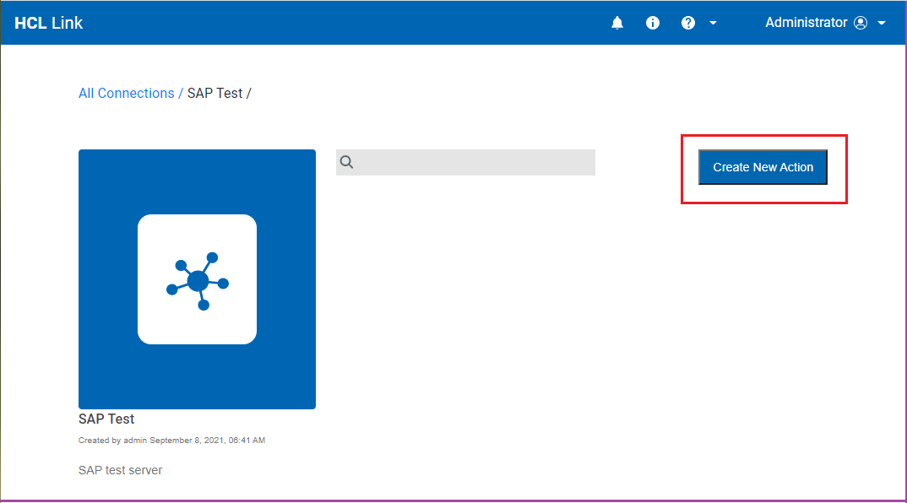Click the SAP Test title below the tile
The width and height of the screenshot is (907, 503).
click(106, 419)
